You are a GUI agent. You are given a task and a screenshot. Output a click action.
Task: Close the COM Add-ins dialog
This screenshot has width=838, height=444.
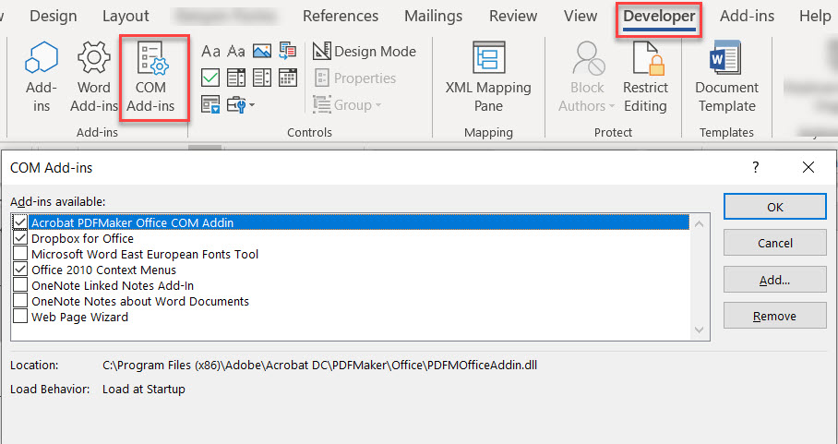(808, 168)
